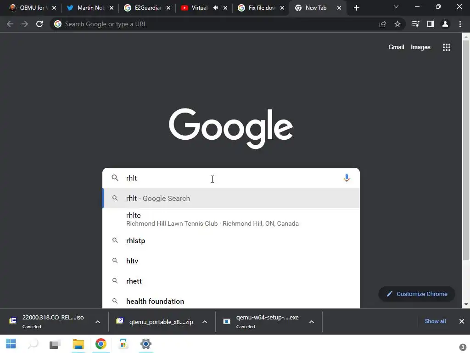
Task: Close the QEMU for Windows tab
Action: pos(54,8)
